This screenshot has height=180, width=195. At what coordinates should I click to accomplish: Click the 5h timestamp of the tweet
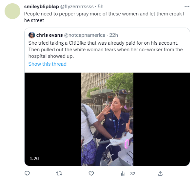[101, 7]
